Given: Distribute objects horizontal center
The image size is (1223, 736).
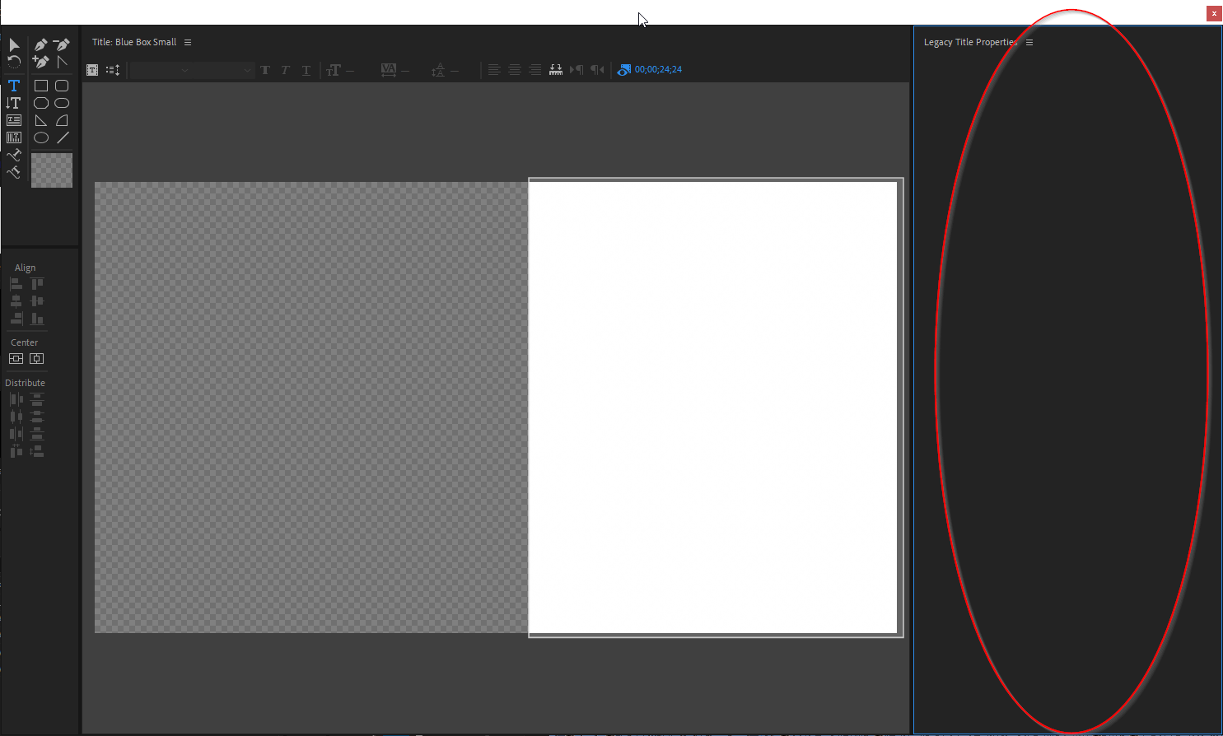Looking at the screenshot, I should [16, 417].
